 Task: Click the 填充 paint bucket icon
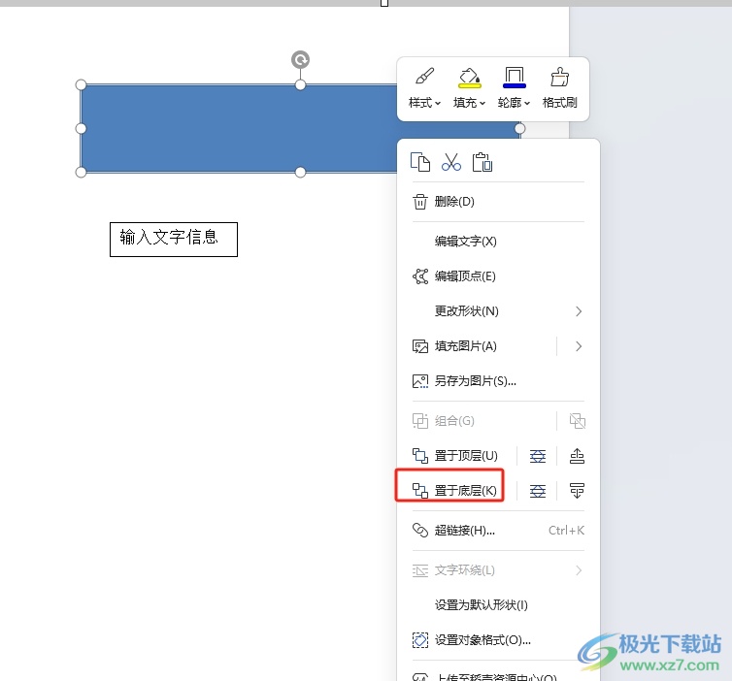click(x=469, y=78)
